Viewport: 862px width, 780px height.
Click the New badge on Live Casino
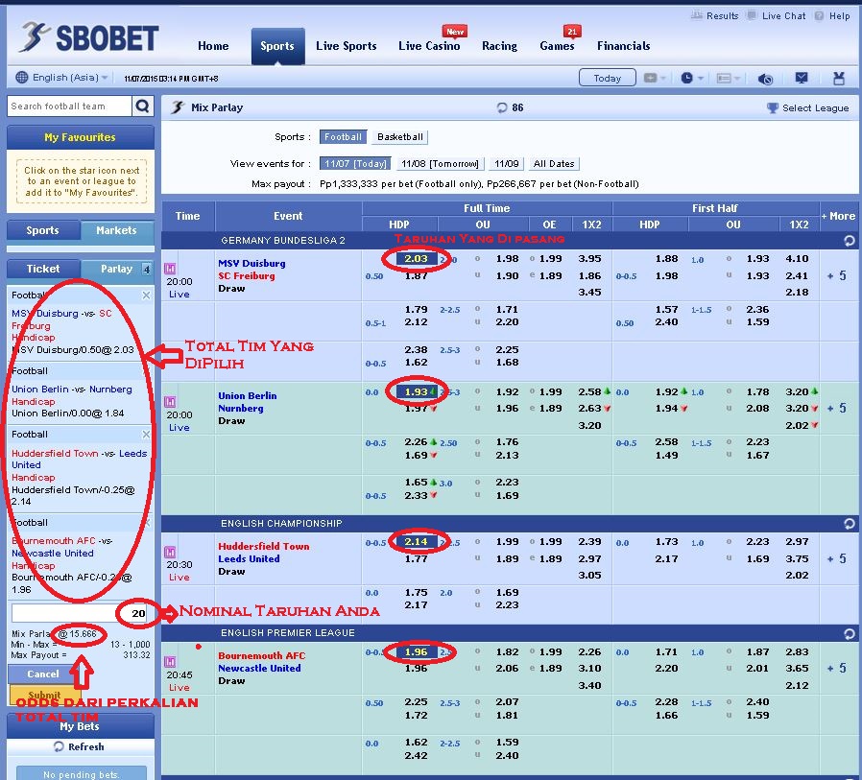455,32
